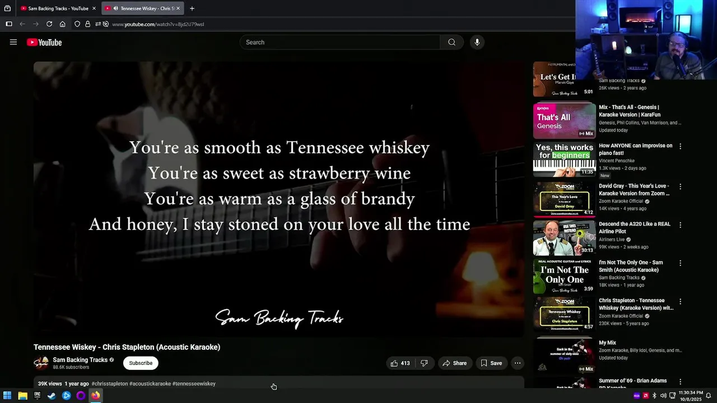Open Windows Start menu
Image resolution: width=717 pixels, height=403 pixels.
(x=8, y=396)
